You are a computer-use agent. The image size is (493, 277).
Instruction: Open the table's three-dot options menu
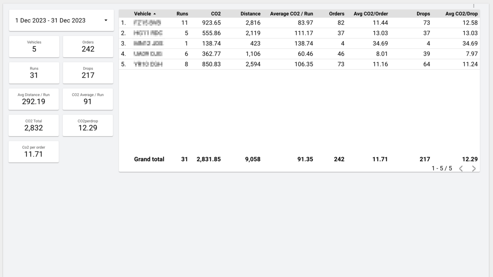[x=474, y=6]
